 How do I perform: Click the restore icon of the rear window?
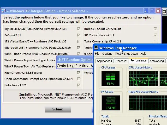[x=164, y=11]
